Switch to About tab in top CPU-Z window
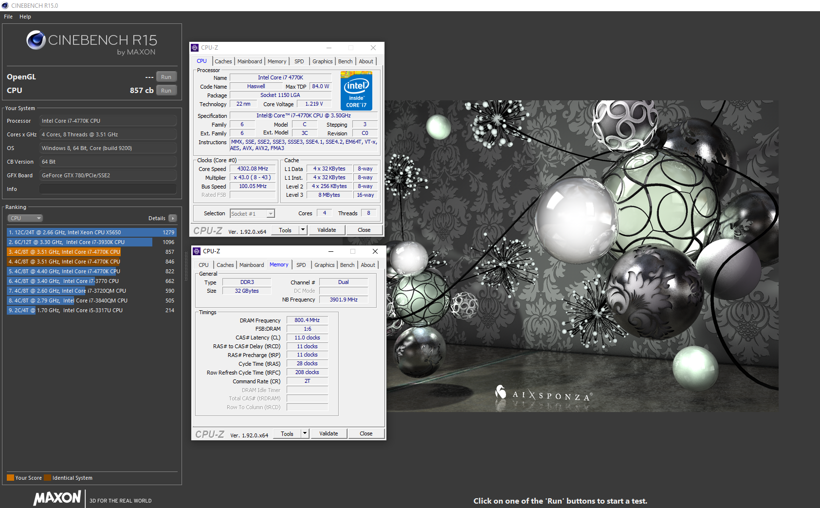The image size is (820, 508). point(366,61)
